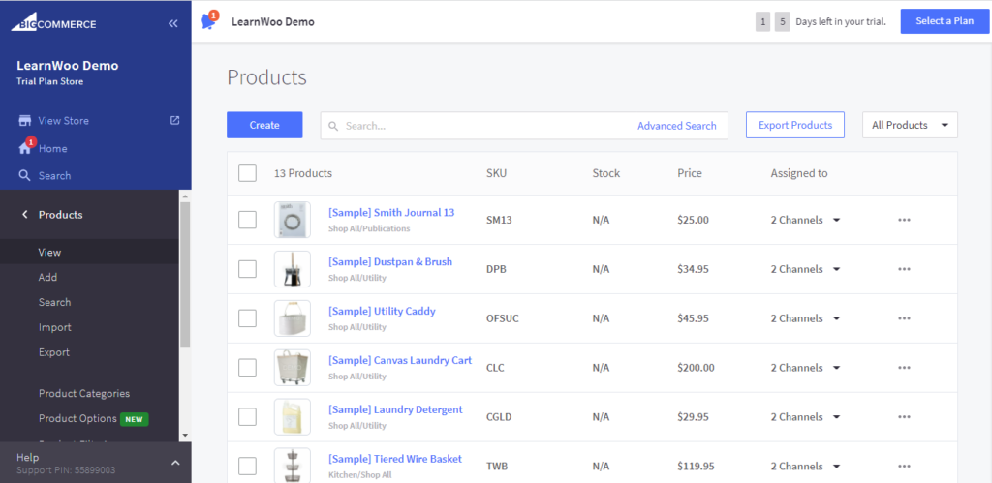This screenshot has height=483, width=992.
Task: Expand the Help panel chevron
Action: point(176,463)
